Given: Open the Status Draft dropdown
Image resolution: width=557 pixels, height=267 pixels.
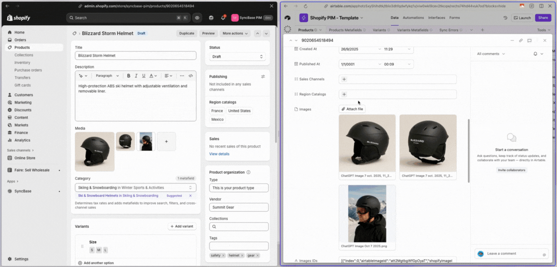Looking at the screenshot, I should 237,57.
